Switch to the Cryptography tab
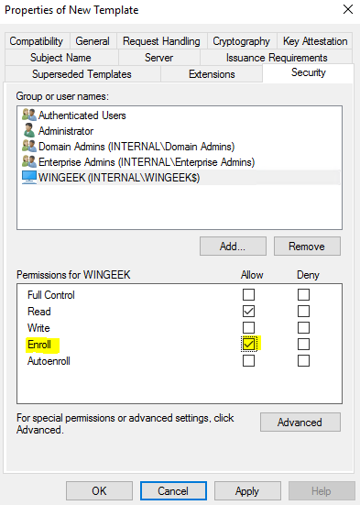 pos(242,41)
